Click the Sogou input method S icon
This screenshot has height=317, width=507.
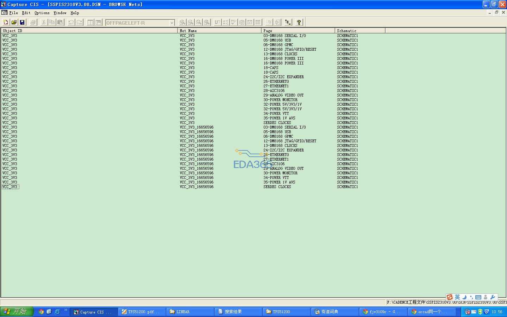pyautogui.click(x=450, y=297)
